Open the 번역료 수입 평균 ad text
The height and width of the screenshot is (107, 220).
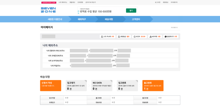coord(96,12)
